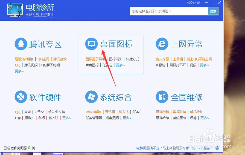The height and width of the screenshot is (155, 245).
Task: Open the QQ聊天时间 link
Action: click(51, 65)
